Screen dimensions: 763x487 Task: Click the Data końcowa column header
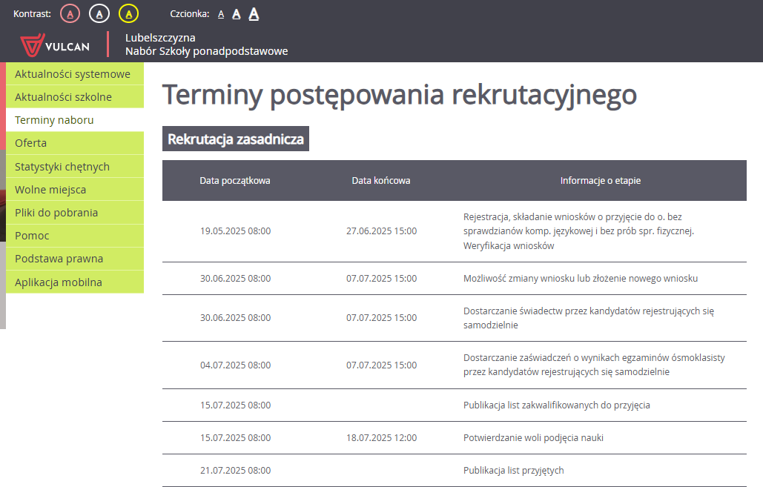(x=381, y=180)
